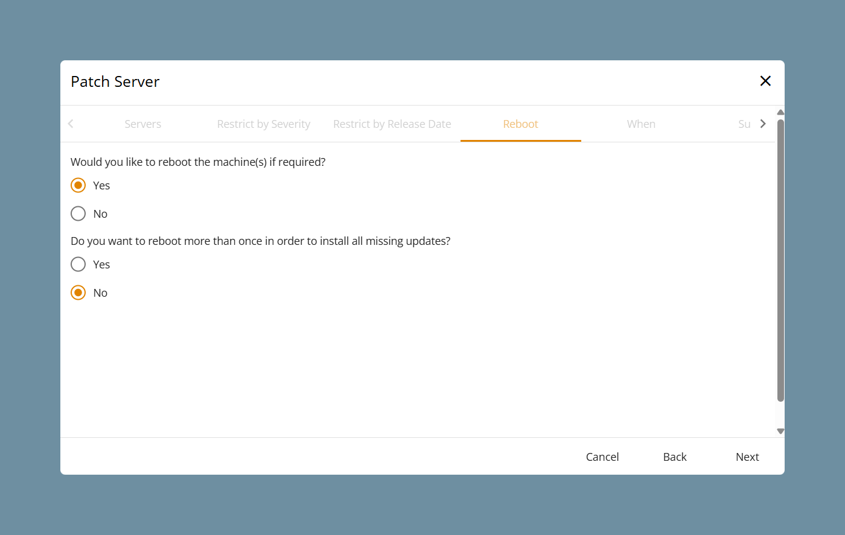This screenshot has height=535, width=845.
Task: Go Back to previous step
Action: click(x=675, y=457)
